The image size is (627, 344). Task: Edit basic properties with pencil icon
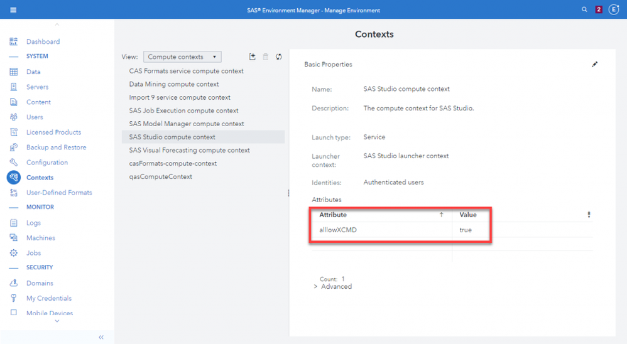tap(594, 64)
